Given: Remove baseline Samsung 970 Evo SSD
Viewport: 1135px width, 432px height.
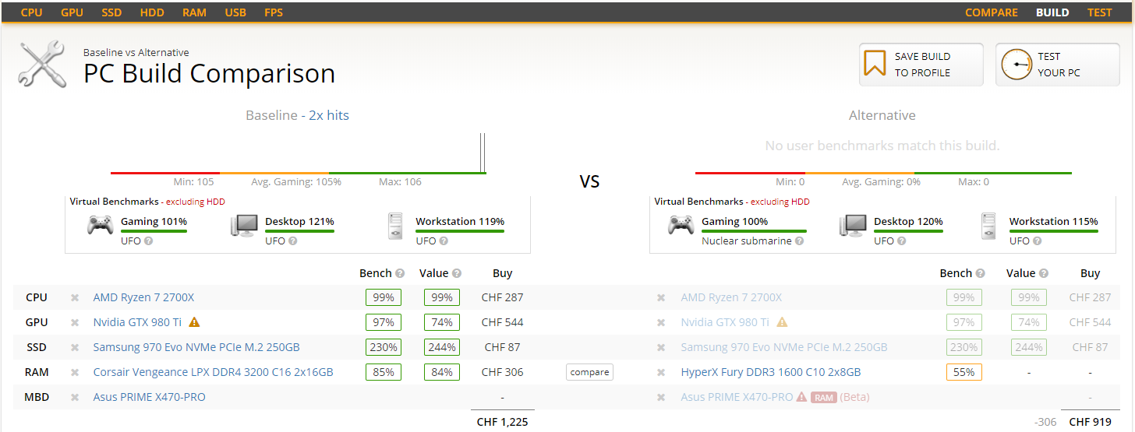Looking at the screenshot, I should click(x=75, y=348).
